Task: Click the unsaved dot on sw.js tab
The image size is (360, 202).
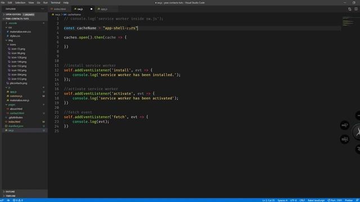Action: [91, 9]
